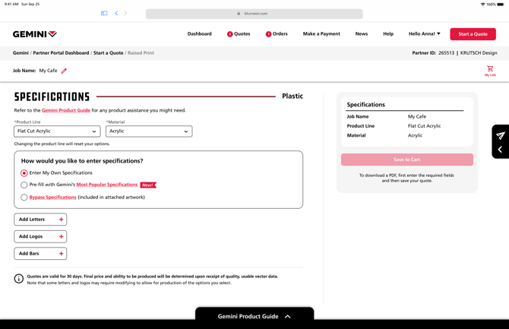Open the My Cafe cart icon
Viewport: 509px width, 329px height.
point(490,69)
